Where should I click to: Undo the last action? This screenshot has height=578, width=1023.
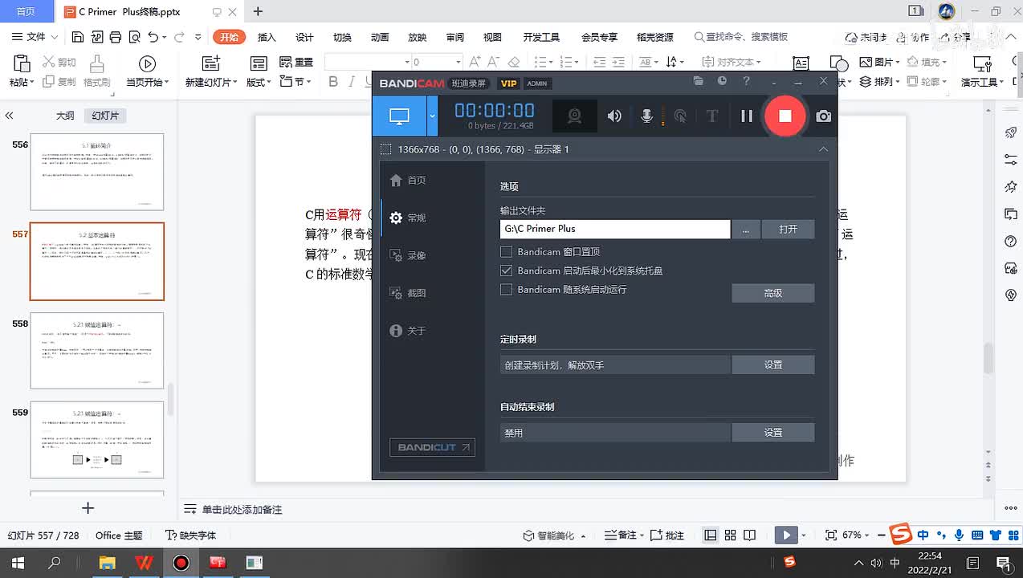pos(153,37)
